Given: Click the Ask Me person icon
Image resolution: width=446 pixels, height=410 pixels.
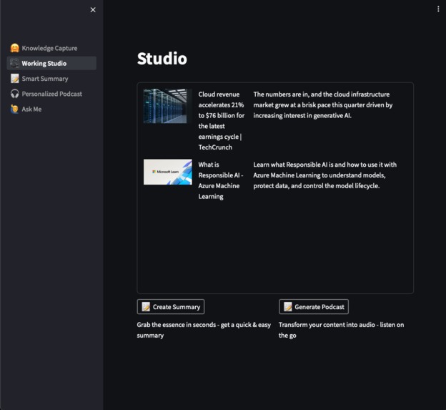Looking at the screenshot, I should [x=15, y=109].
